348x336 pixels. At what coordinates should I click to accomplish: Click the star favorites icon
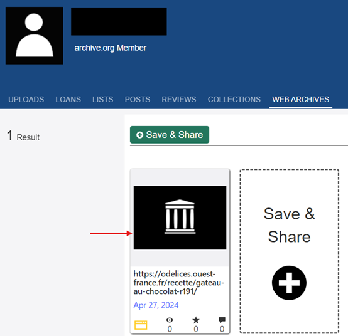pos(196,320)
